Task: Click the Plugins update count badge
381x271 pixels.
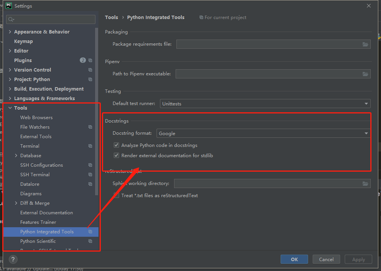Action: [x=83, y=60]
